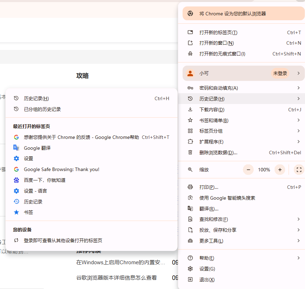Screen dimensions: 305x289
Task: Click the new window icon beside 打开新的窗口
Action: coord(190,43)
